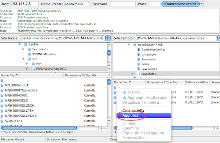Image resolution: width=220 pixels, height=143 pixels.
Task: Click the question-mark icon beside Languages
Action: (x=139, y=54)
